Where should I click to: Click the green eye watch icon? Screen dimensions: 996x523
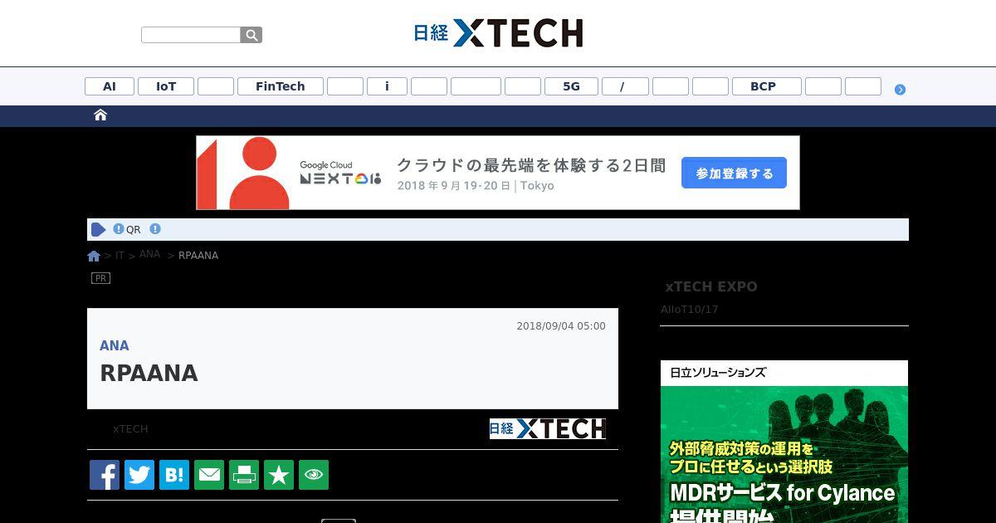coord(314,475)
